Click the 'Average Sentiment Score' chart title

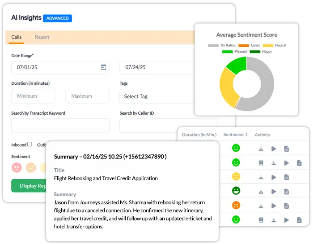(x=247, y=35)
